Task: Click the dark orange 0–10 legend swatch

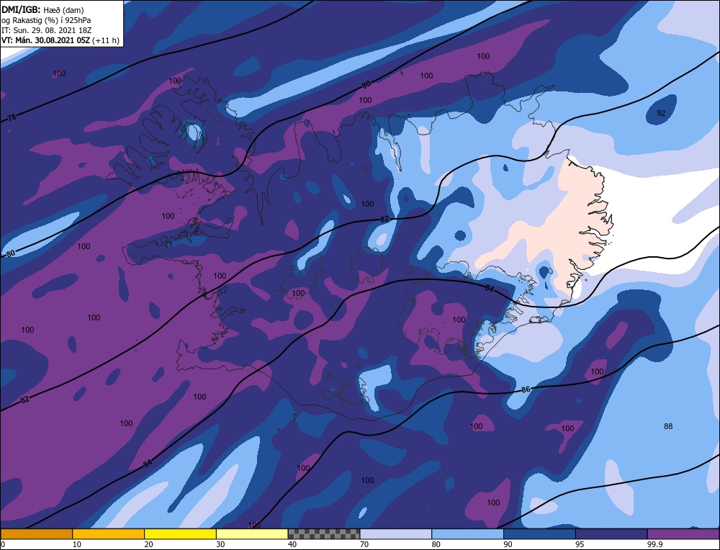Action: click(x=36, y=533)
